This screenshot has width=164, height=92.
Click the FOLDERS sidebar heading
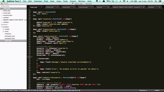pos(4,25)
